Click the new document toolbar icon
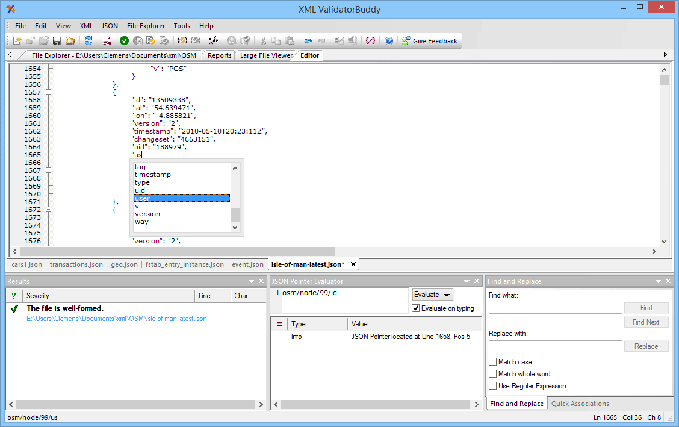The image size is (679, 427). pos(17,41)
